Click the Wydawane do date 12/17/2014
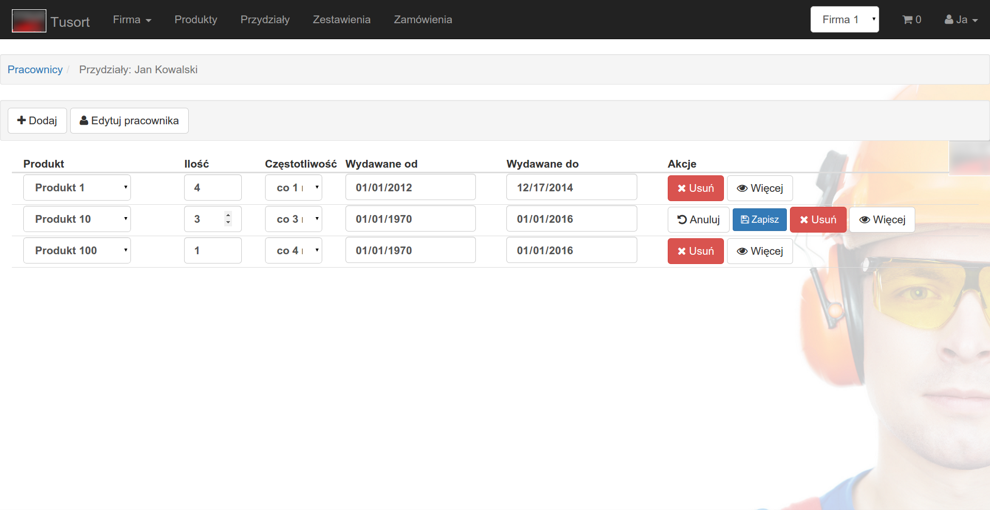Image resolution: width=990 pixels, height=510 pixels. 571,188
